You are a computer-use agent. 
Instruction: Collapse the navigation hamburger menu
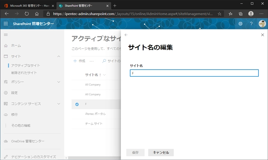6,35
